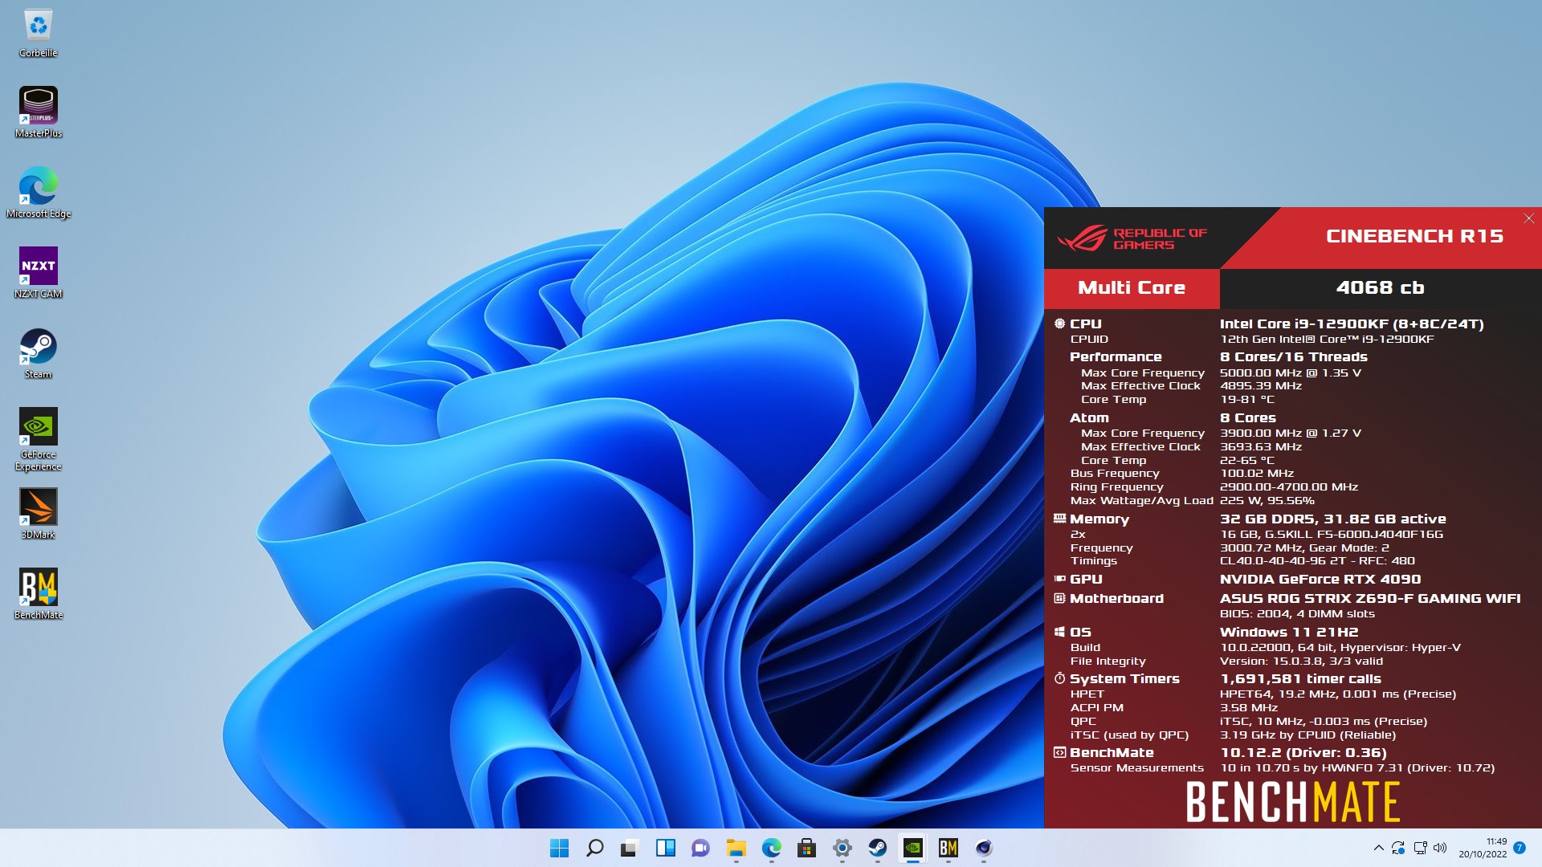Screen dimensions: 1542x867
Task: Open the network tray icon
Action: pyautogui.click(x=1420, y=848)
